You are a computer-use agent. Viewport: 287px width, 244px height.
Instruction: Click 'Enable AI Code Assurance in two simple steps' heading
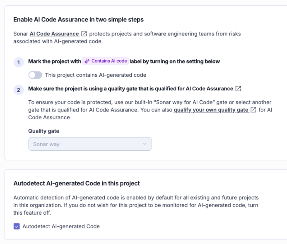pos(79,19)
